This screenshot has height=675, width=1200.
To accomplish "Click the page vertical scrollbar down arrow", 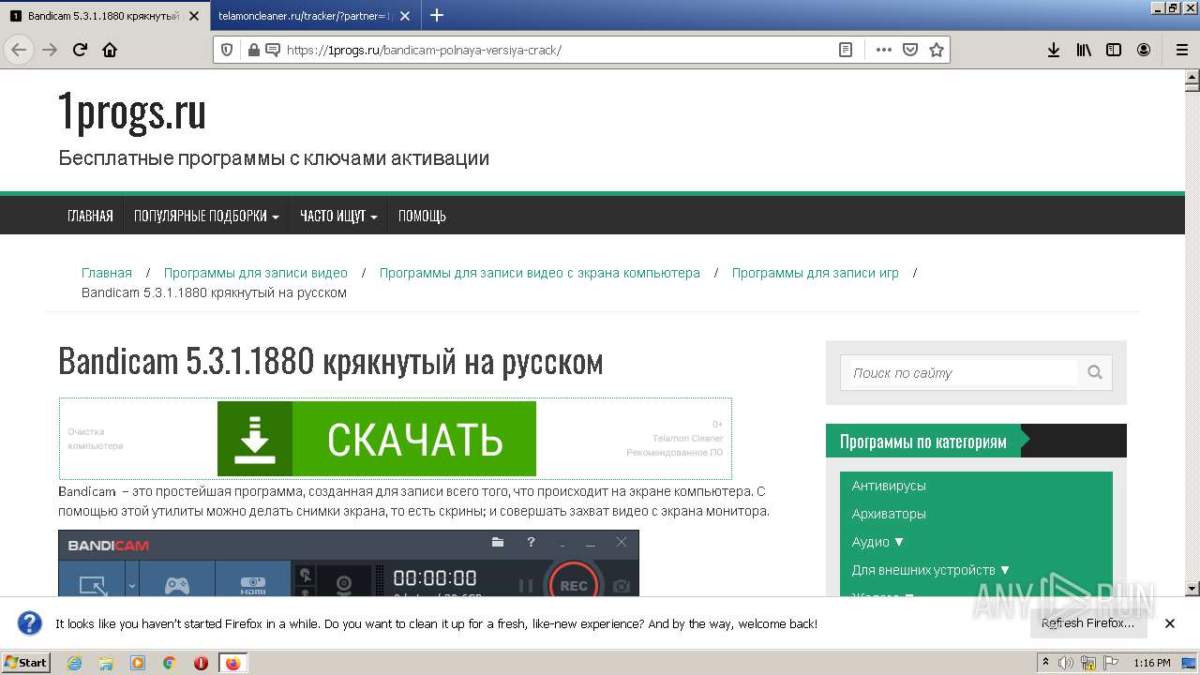I will coord(1192,589).
